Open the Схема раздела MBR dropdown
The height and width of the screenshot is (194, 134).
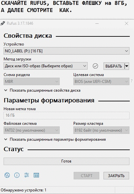[x=31, y=82]
